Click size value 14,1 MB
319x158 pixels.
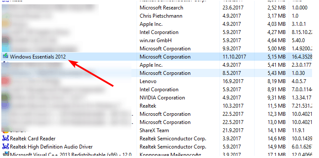point(277,130)
